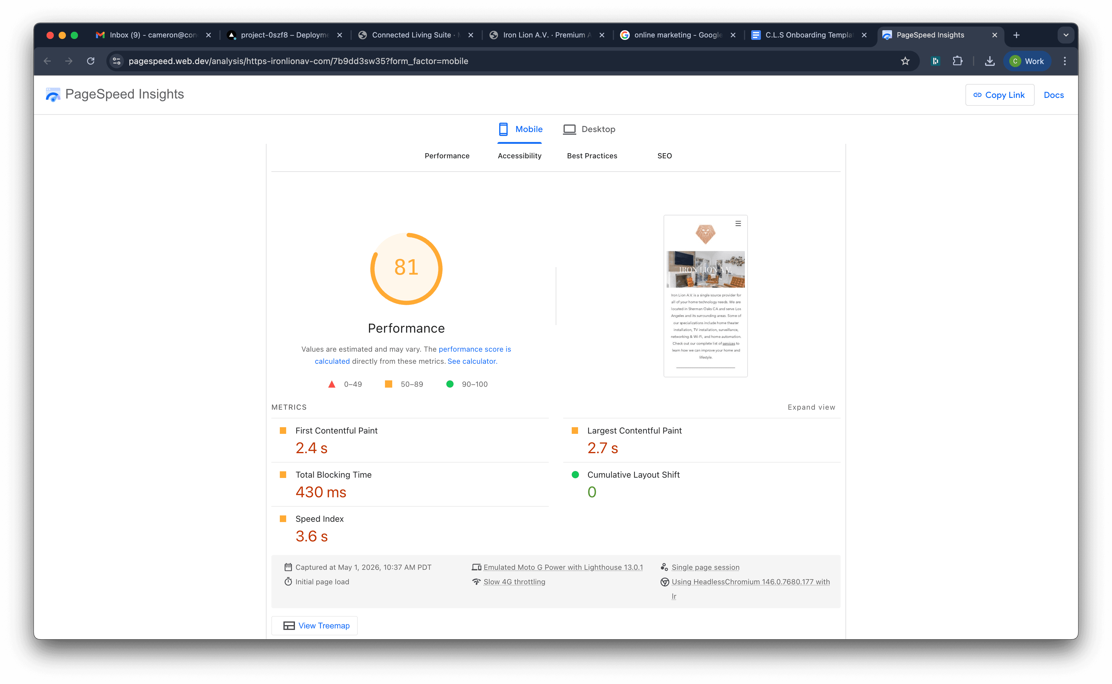Reload the current page
Image resolution: width=1112 pixels, height=684 pixels.
[x=90, y=61]
